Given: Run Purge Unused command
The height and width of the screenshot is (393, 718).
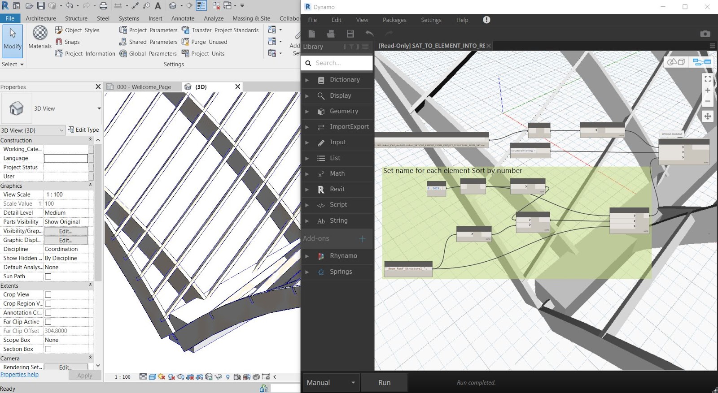Looking at the screenshot, I should (x=204, y=42).
